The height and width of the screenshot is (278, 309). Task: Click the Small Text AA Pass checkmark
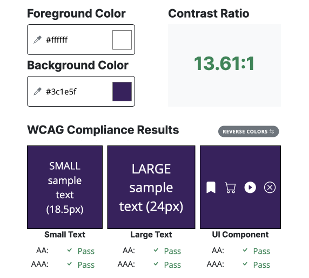(69, 251)
